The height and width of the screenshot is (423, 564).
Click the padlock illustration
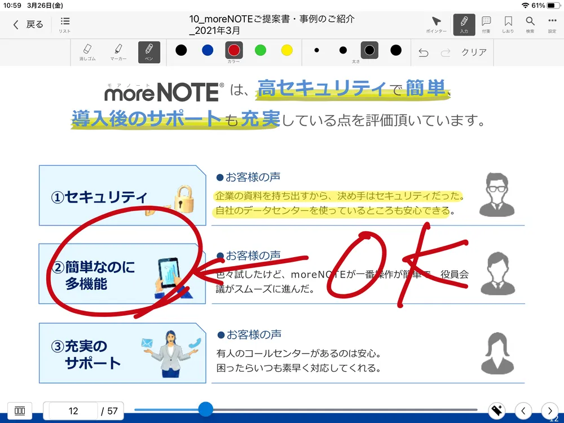[x=184, y=199]
